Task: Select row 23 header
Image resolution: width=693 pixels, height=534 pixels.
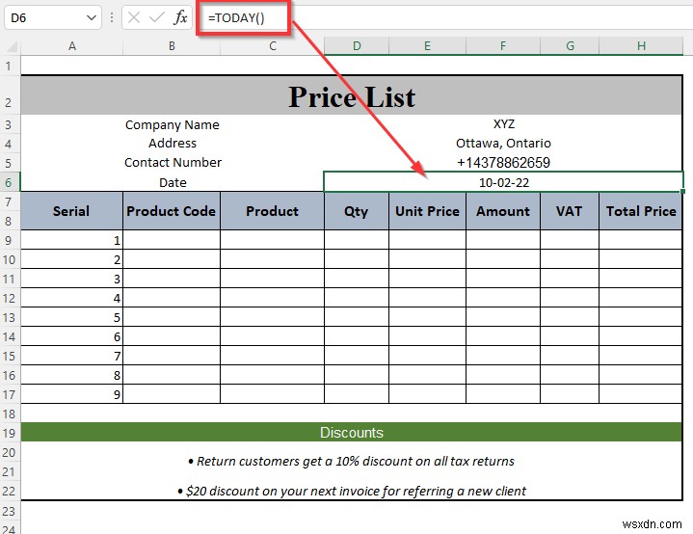Action: coord(9,511)
